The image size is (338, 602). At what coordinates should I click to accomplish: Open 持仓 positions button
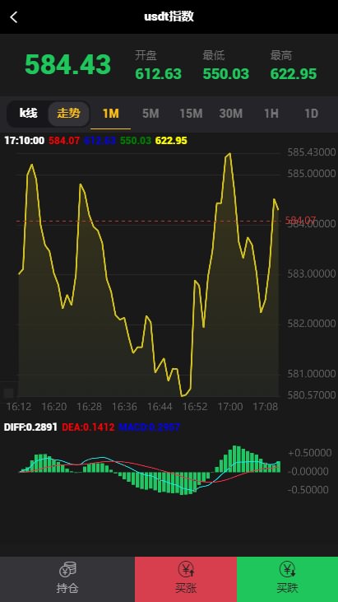click(67, 579)
